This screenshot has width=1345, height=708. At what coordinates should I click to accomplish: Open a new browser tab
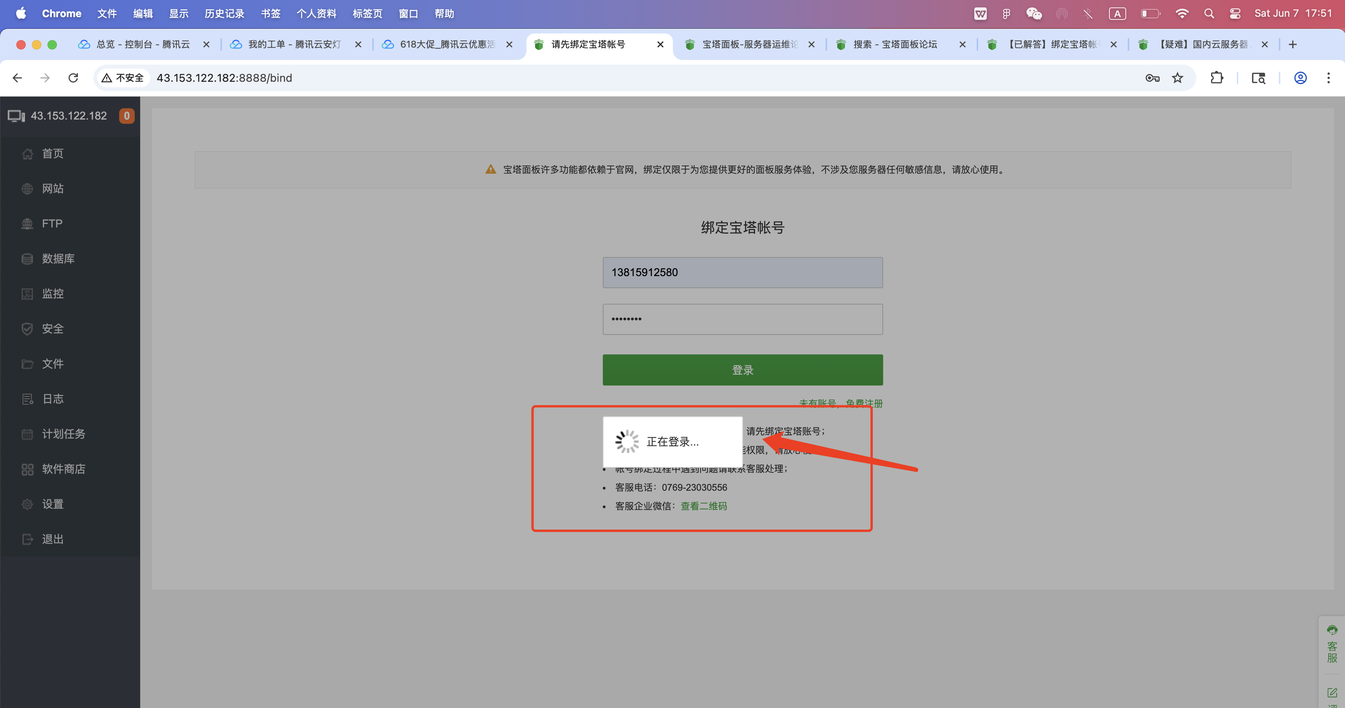[1293, 44]
